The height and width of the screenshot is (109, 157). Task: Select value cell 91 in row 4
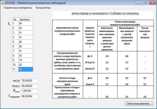[x=26, y=37]
